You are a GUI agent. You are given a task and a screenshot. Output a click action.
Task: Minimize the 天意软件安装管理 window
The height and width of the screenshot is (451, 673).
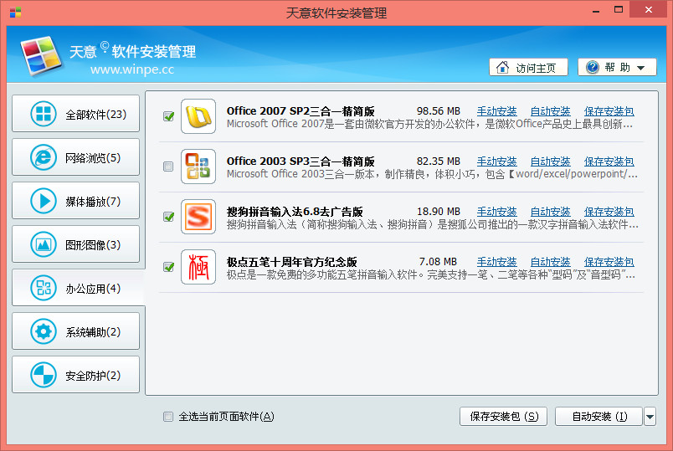[596, 10]
